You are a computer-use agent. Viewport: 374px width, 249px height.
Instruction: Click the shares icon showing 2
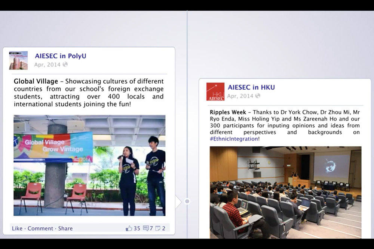158,228
